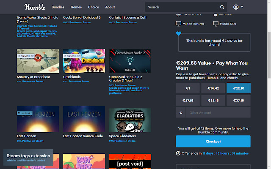Click the bundle raised for charity message
The height and width of the screenshot is (169, 271).
pyautogui.click(x=214, y=42)
